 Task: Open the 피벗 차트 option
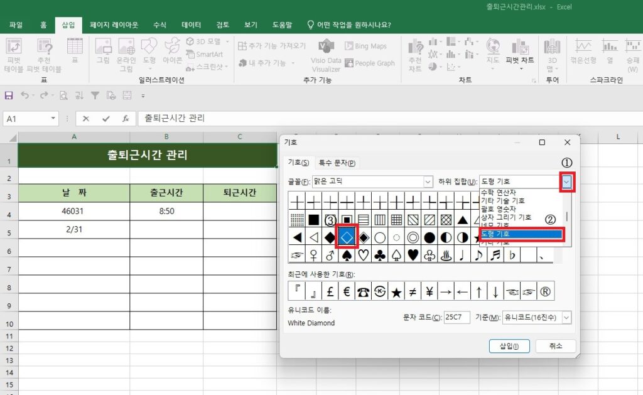click(x=520, y=53)
